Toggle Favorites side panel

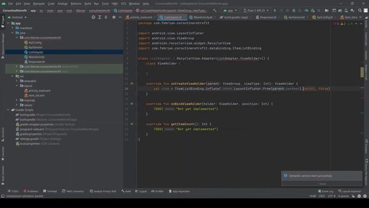click(x=3, y=154)
